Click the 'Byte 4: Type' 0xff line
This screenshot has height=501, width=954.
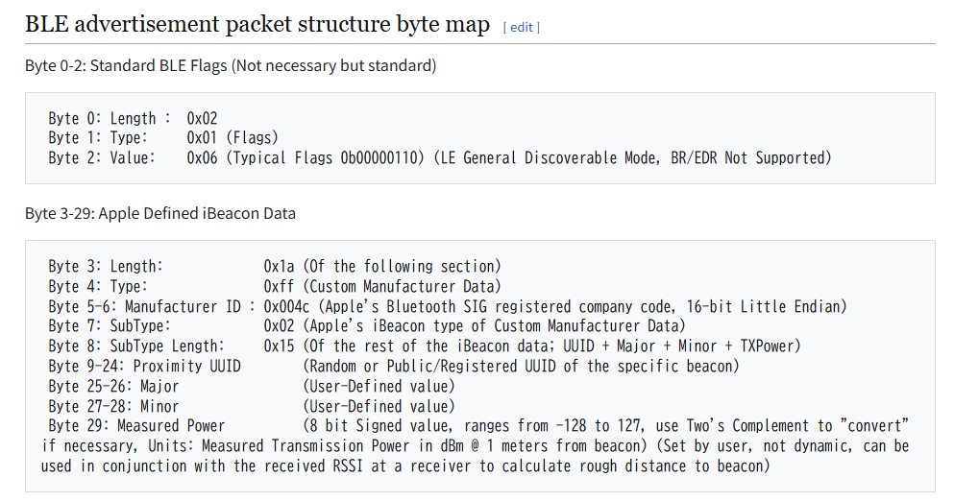point(274,286)
